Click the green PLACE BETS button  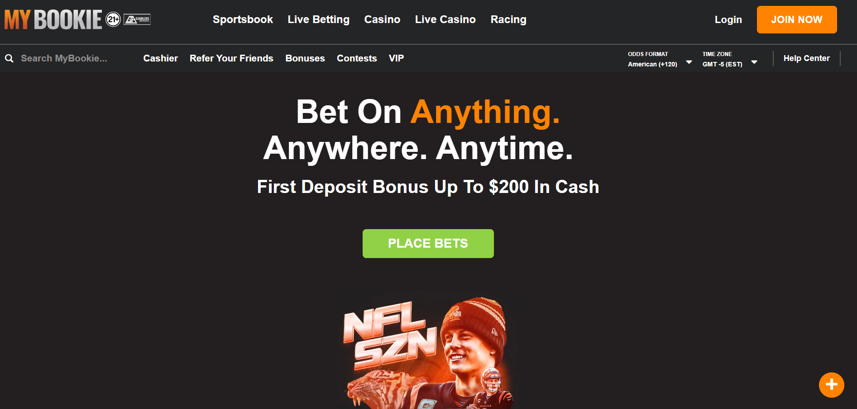428,243
